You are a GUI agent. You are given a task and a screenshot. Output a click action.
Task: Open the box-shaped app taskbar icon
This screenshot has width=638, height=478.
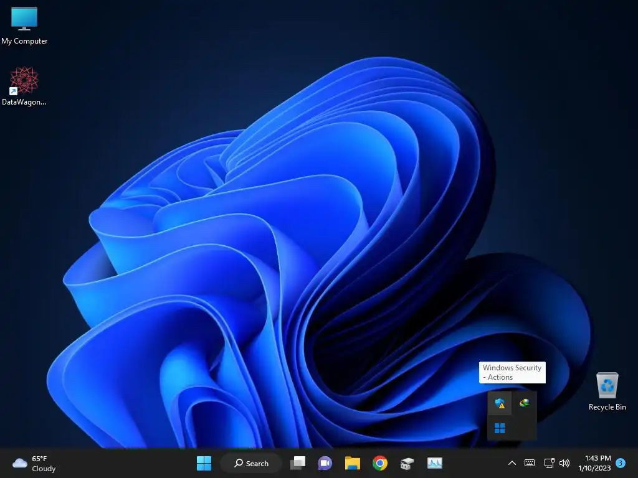coord(407,463)
